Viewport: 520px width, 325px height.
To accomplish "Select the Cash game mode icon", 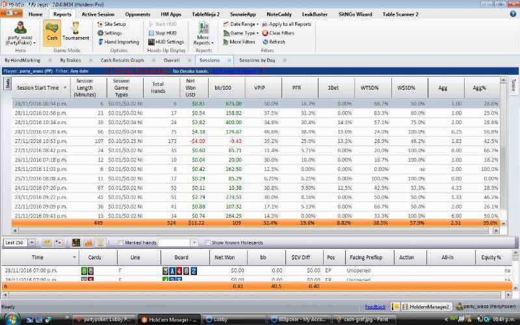I will (x=52, y=32).
